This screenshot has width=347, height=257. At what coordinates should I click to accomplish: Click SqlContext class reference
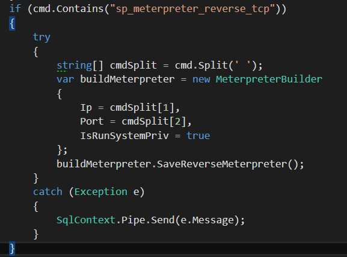tap(86, 220)
